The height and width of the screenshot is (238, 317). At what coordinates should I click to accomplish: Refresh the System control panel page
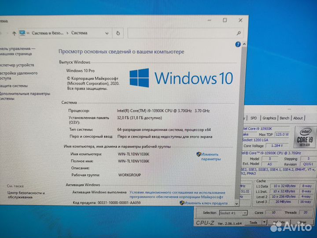[118, 33]
